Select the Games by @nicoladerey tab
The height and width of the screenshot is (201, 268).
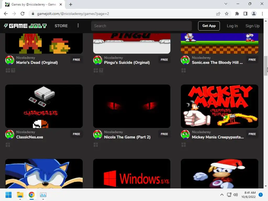click(x=33, y=4)
